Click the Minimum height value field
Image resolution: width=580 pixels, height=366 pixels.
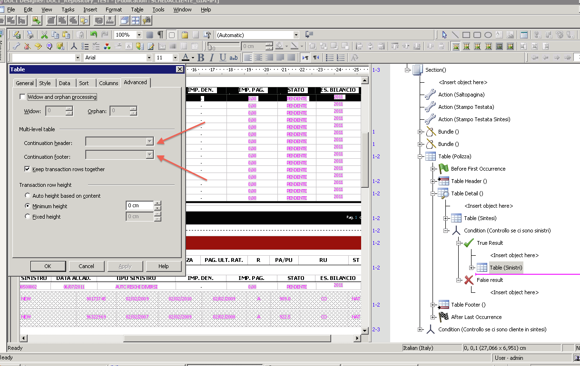click(x=140, y=206)
